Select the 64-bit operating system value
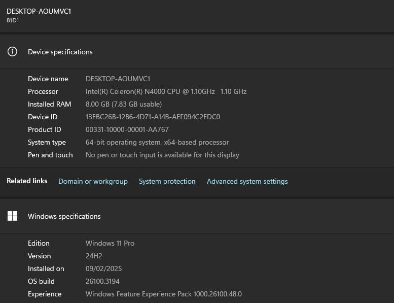The width and height of the screenshot is (394, 303). tap(157, 142)
